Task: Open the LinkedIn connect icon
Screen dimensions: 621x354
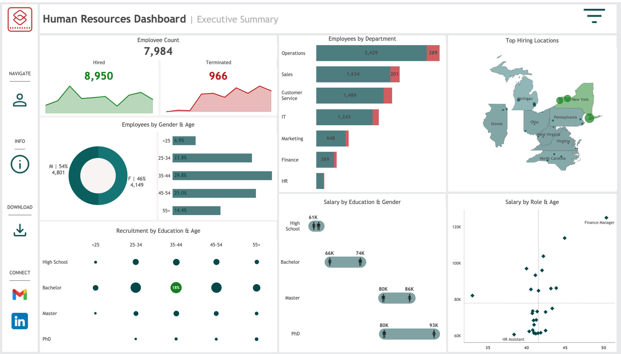Action: [x=20, y=321]
